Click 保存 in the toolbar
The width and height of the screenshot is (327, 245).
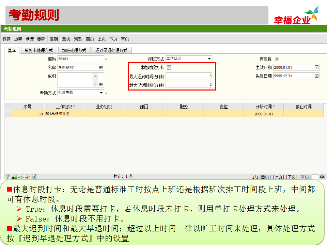click(x=7, y=39)
